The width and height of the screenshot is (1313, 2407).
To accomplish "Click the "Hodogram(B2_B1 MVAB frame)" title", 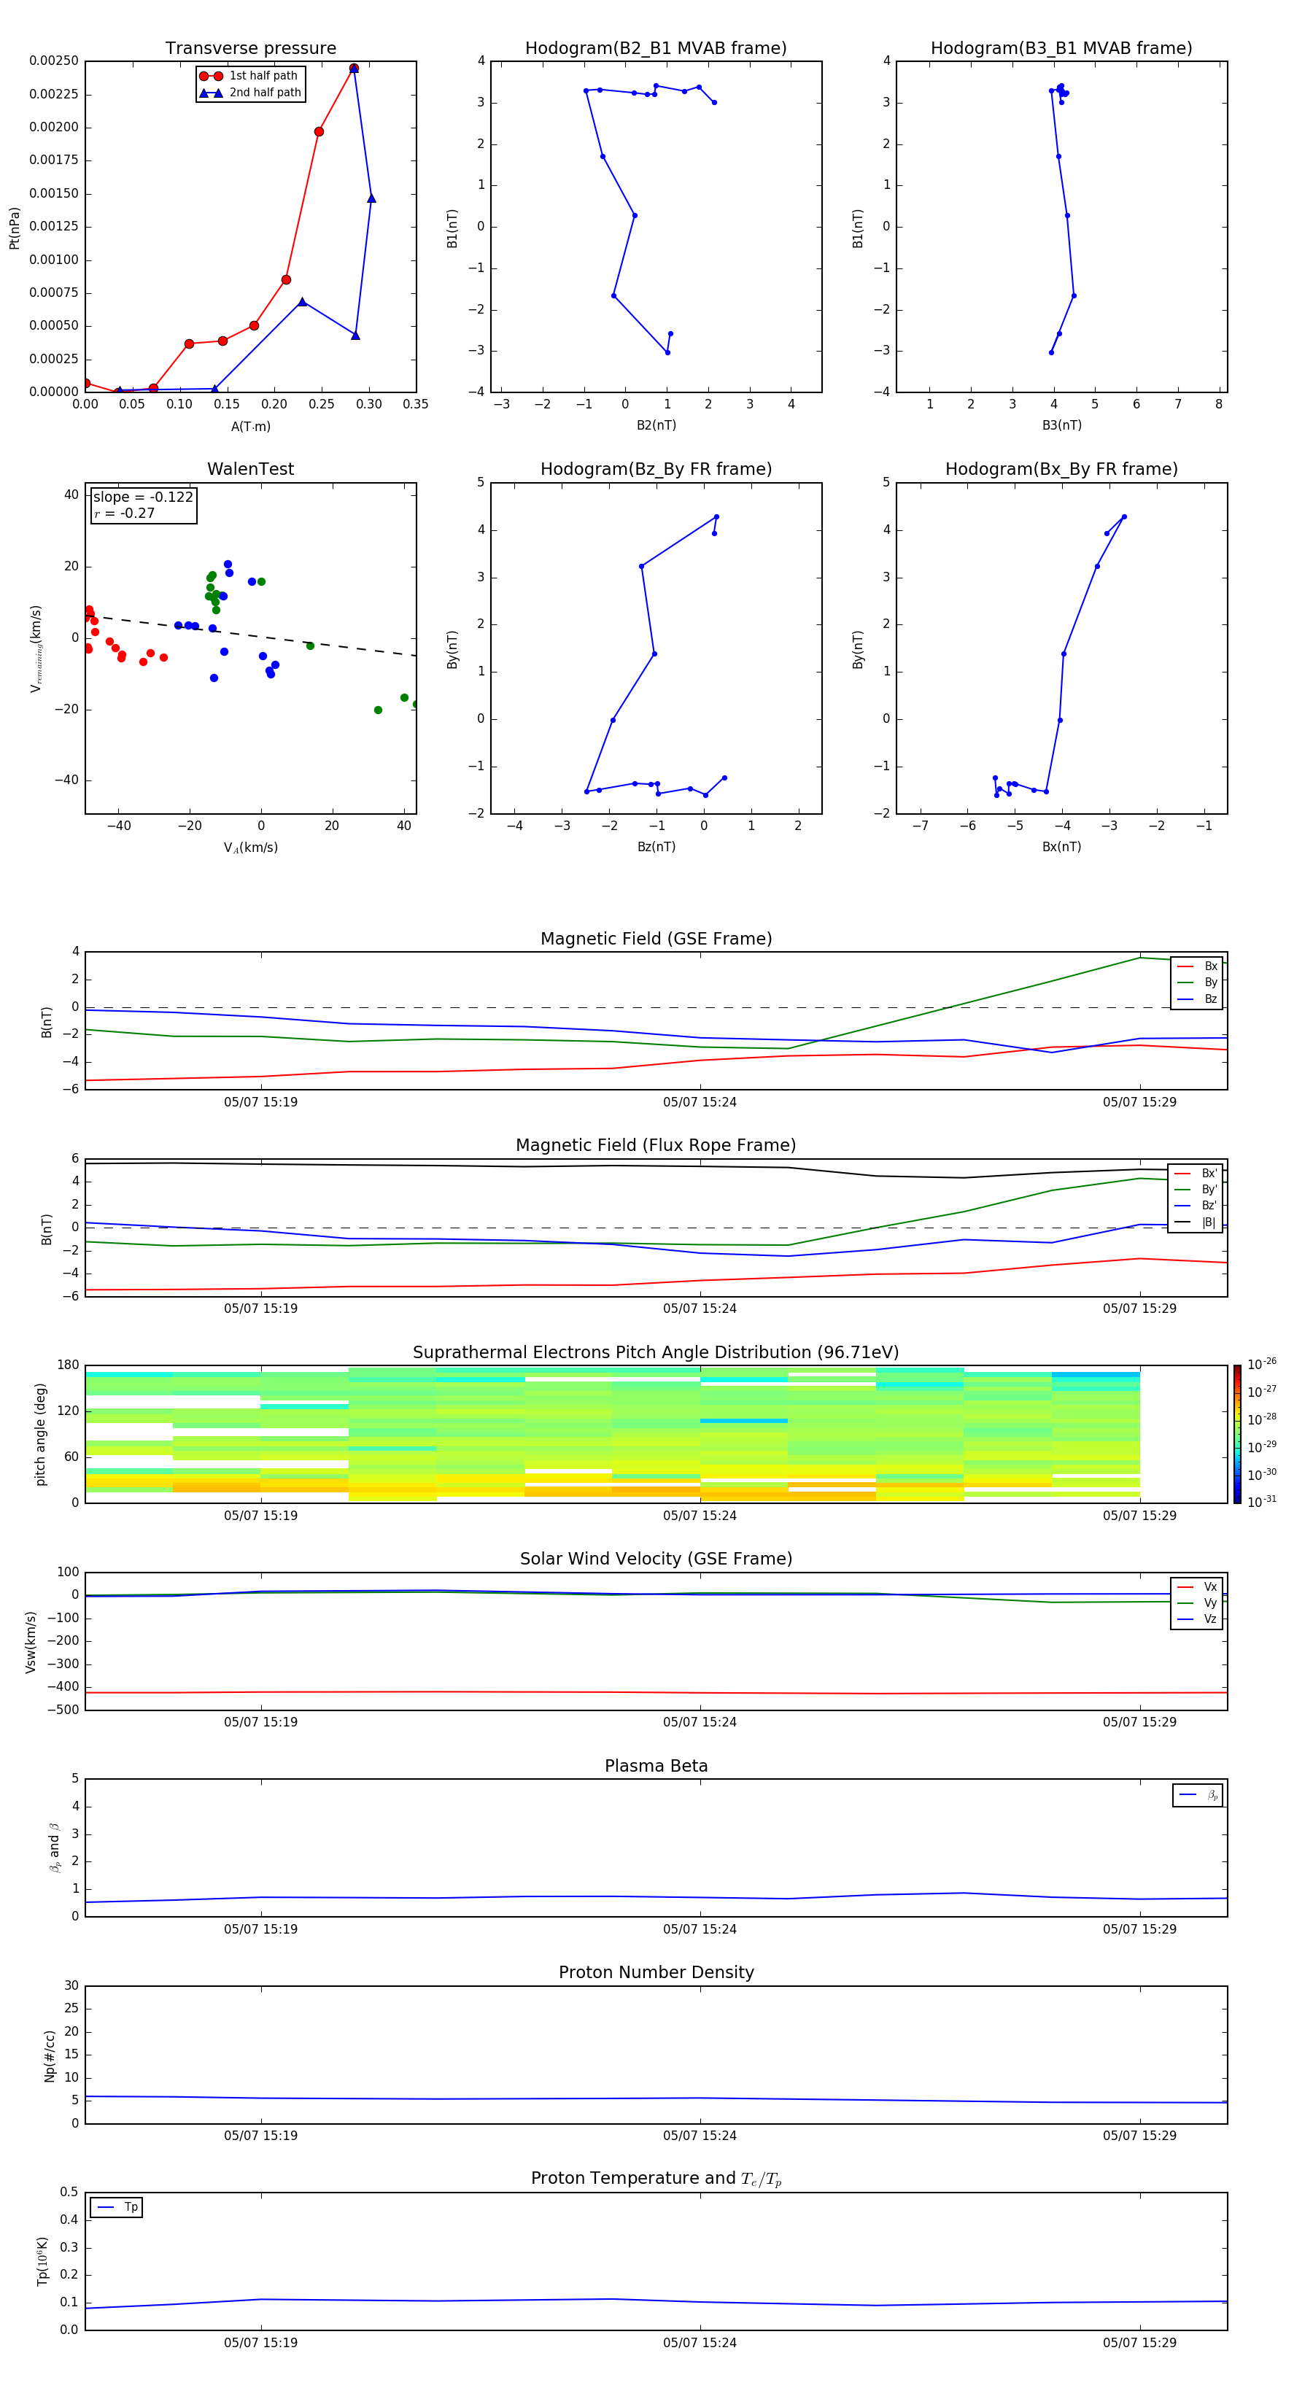I will pyautogui.click(x=655, y=47).
